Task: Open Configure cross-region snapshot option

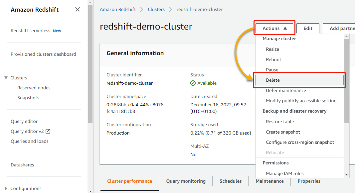Action: (300, 142)
